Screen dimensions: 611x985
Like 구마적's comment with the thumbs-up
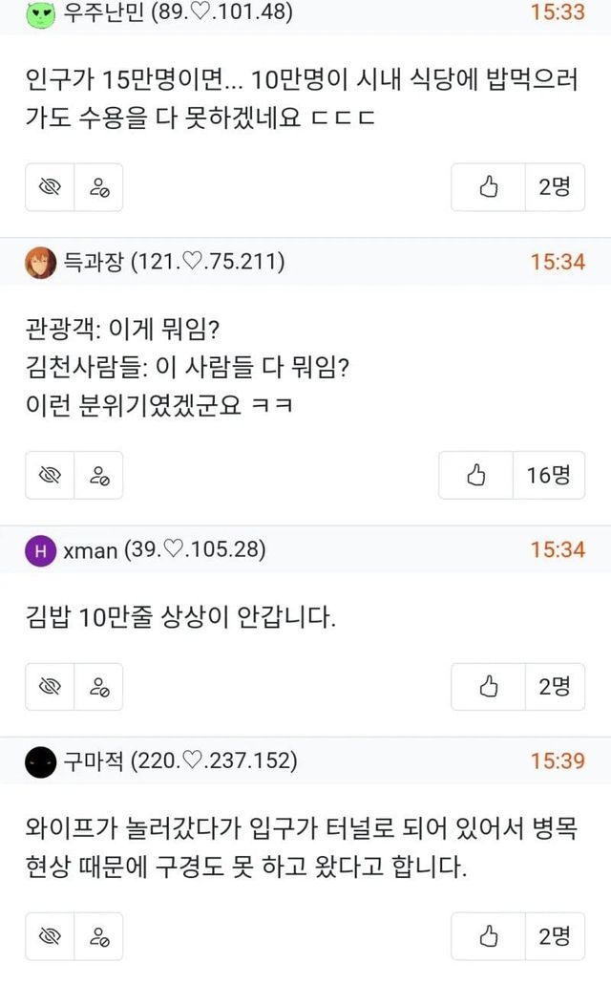click(489, 935)
